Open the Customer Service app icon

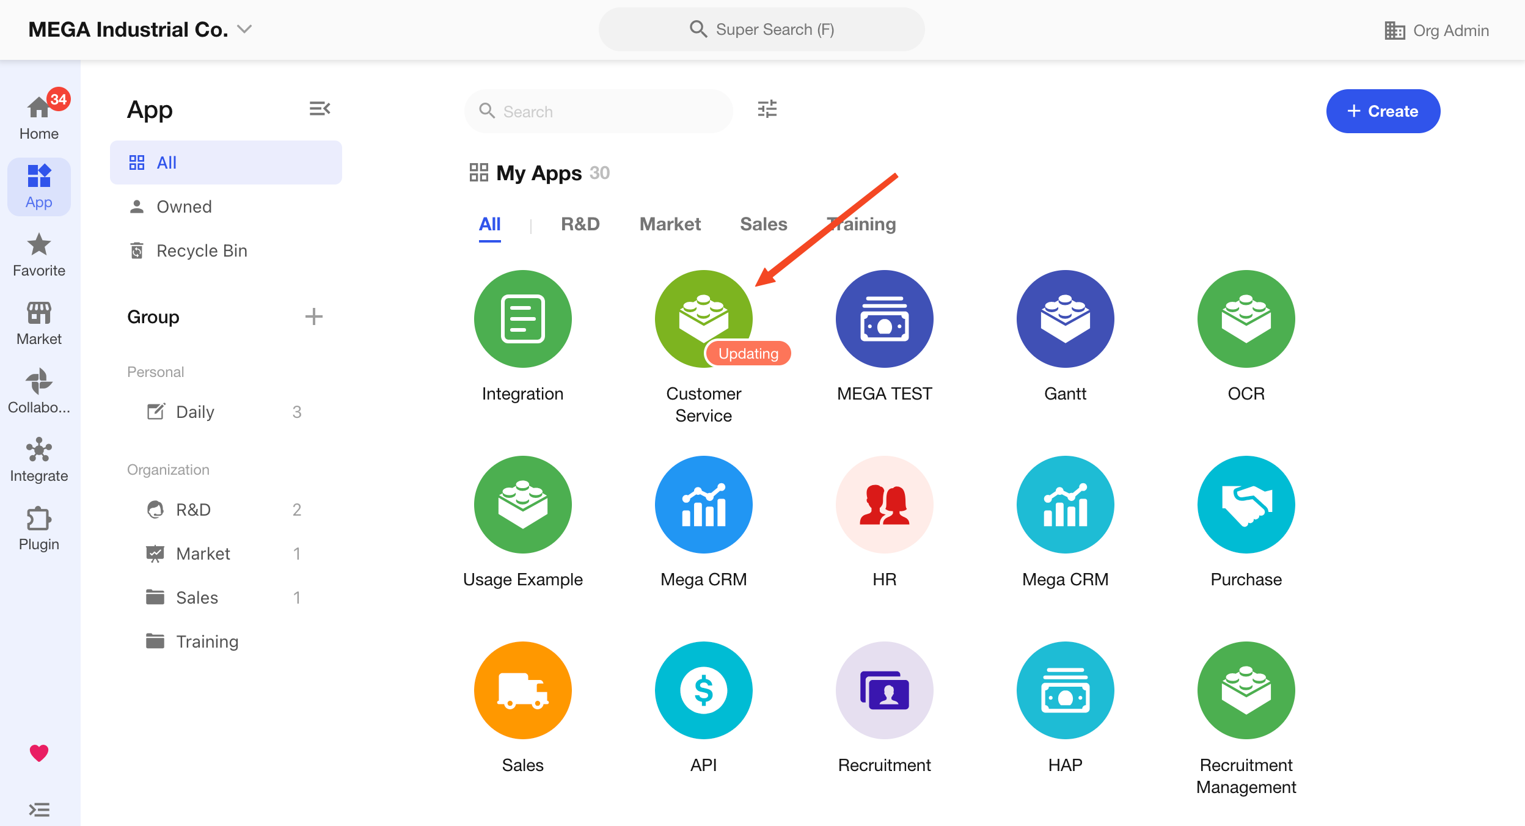pos(703,319)
